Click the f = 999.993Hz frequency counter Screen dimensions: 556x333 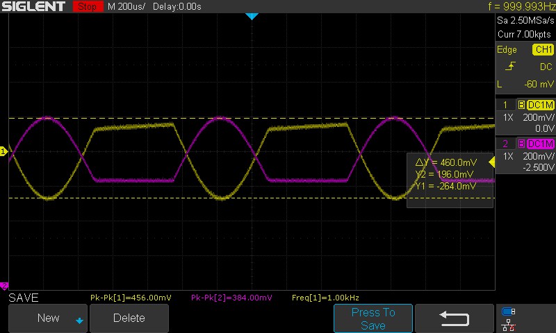point(522,6)
